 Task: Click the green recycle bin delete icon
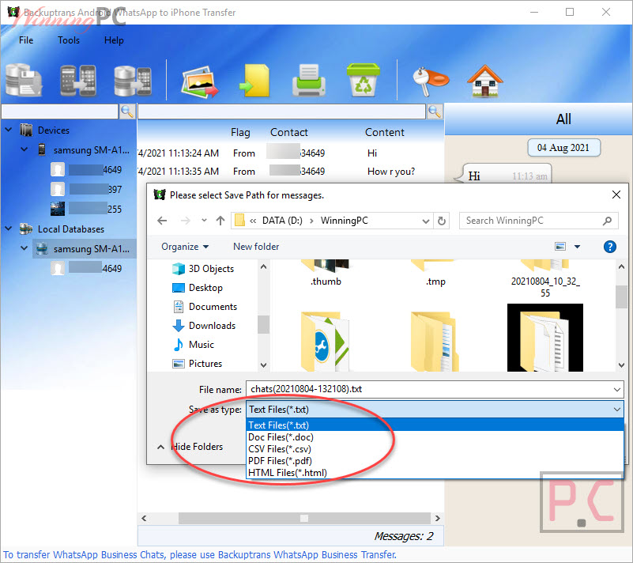pyautogui.click(x=363, y=80)
